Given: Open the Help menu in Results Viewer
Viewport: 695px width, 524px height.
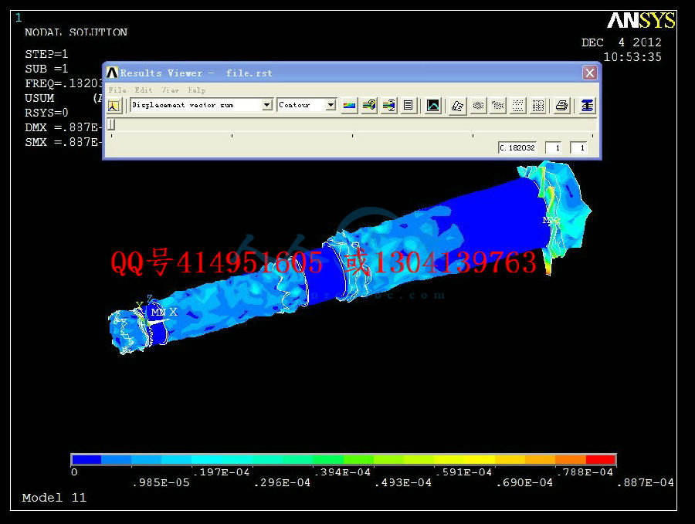Looking at the screenshot, I should (x=196, y=90).
